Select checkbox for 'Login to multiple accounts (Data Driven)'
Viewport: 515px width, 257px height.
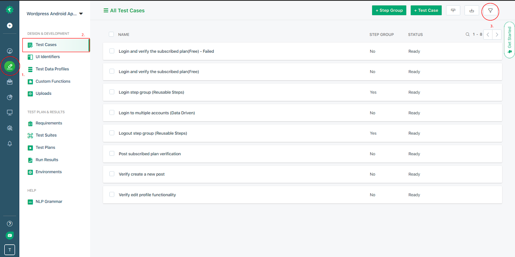coord(112,112)
